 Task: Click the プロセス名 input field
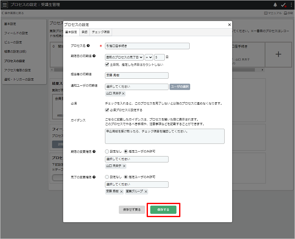147,46
